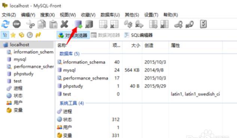Click the Delete Table grid icon
This screenshot has height=138, width=237.
[114, 24]
